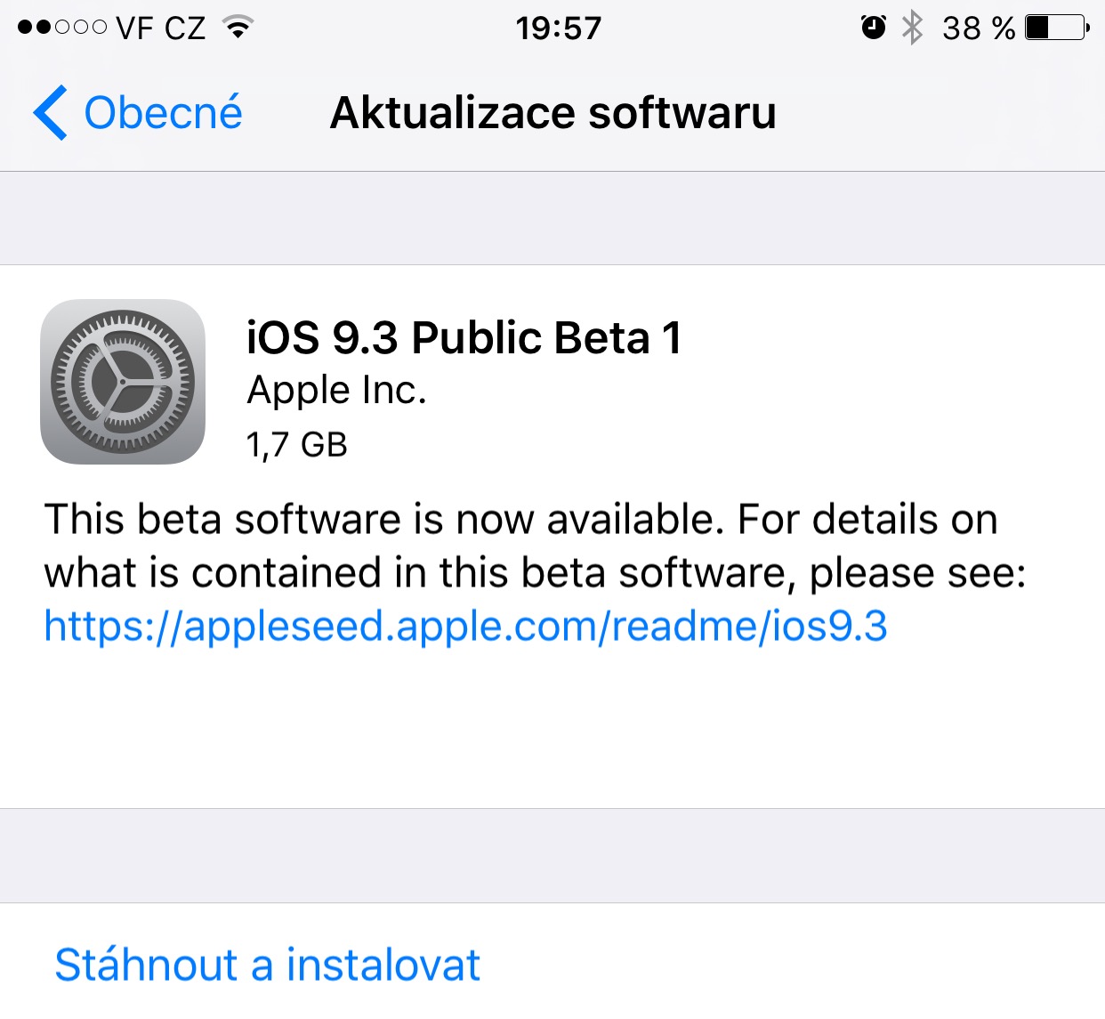
Task: Open the appleseed.apple.com readme link
Action: (x=465, y=626)
